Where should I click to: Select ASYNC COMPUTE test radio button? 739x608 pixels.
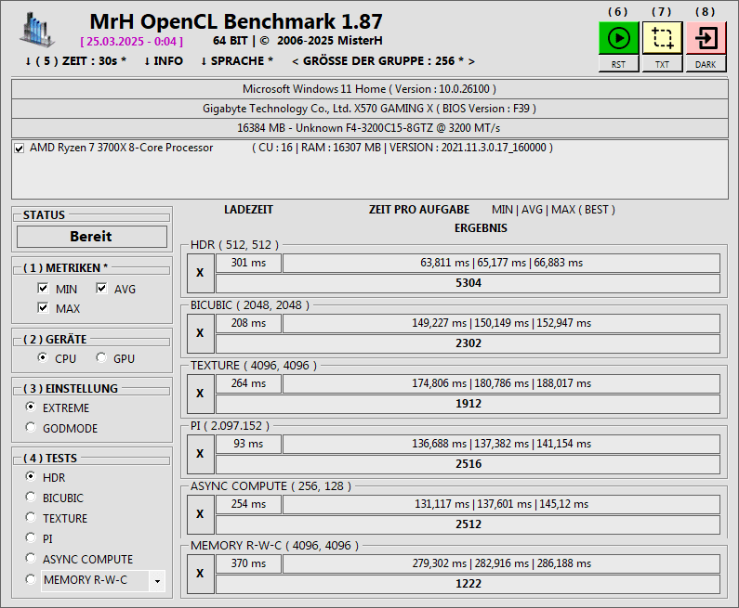tap(31, 558)
